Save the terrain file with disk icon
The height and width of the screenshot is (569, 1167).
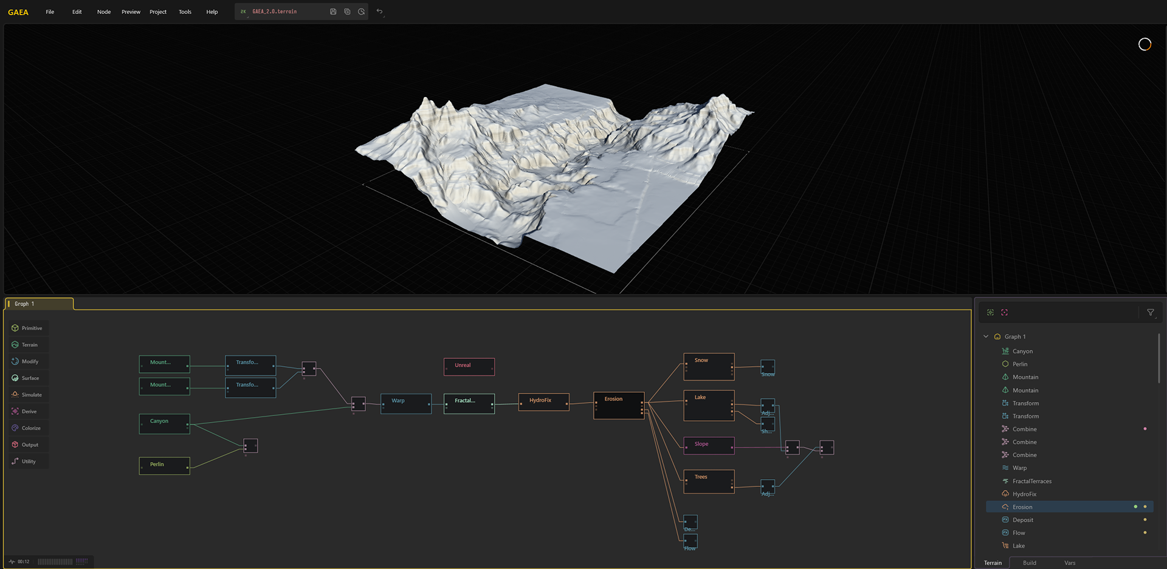point(333,12)
